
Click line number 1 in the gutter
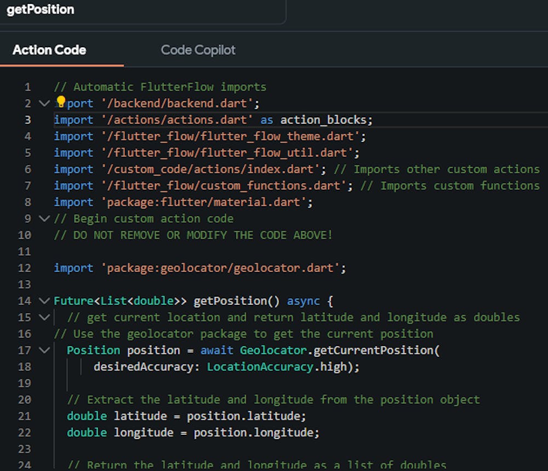coord(27,87)
